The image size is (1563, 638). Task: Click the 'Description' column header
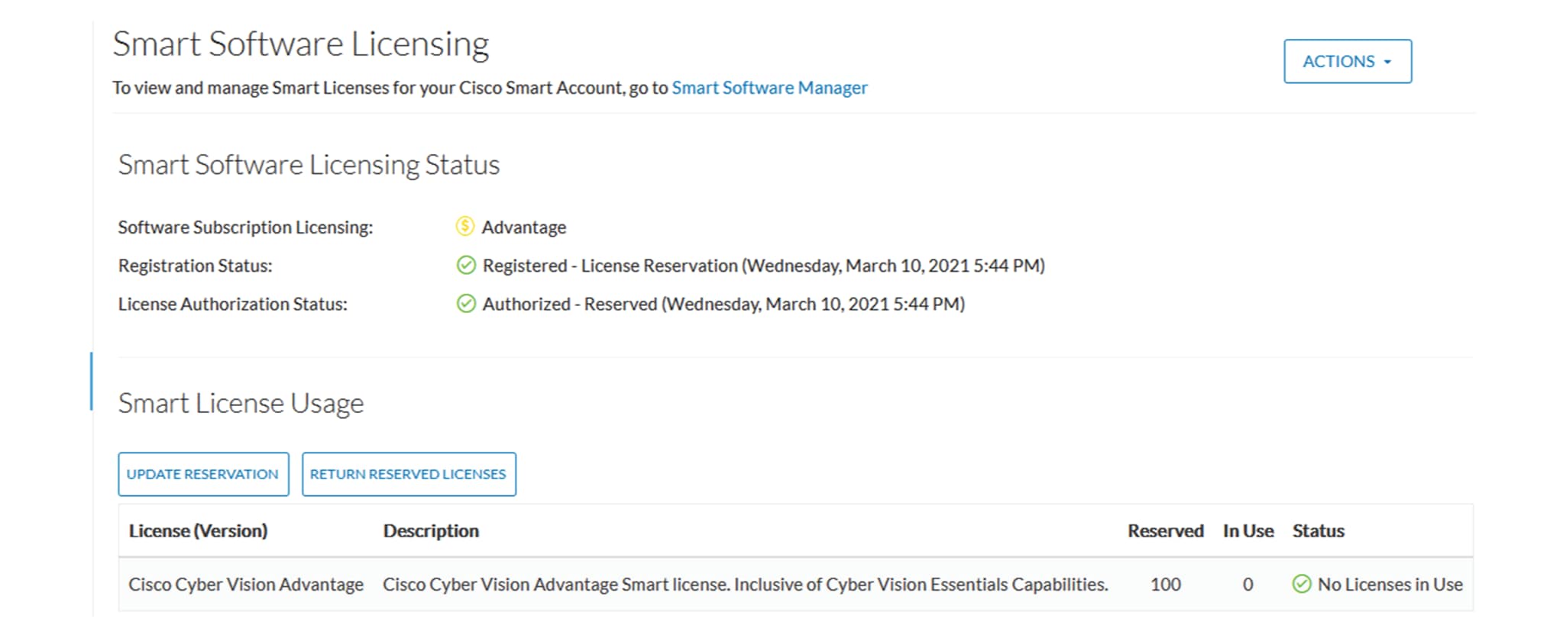click(x=431, y=531)
